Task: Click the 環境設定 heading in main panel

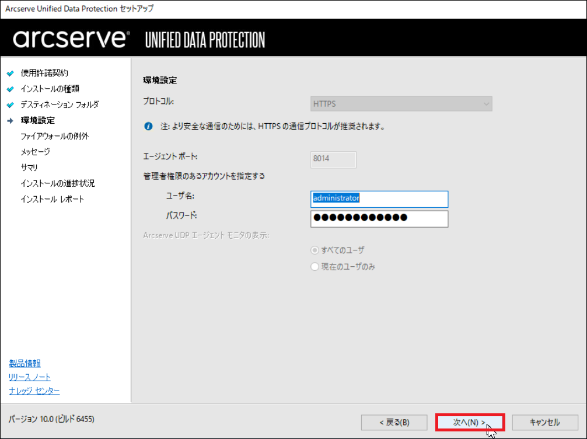Action: coord(160,80)
